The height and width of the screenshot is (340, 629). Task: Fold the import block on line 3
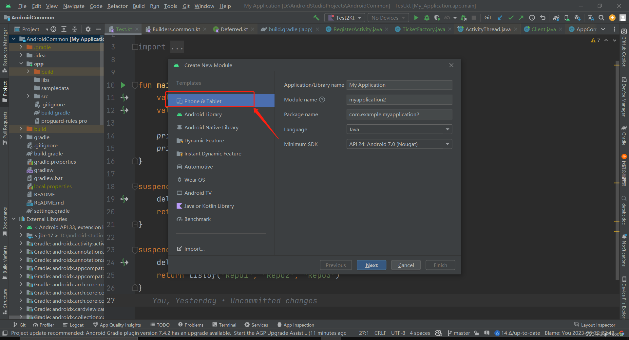pyautogui.click(x=135, y=47)
